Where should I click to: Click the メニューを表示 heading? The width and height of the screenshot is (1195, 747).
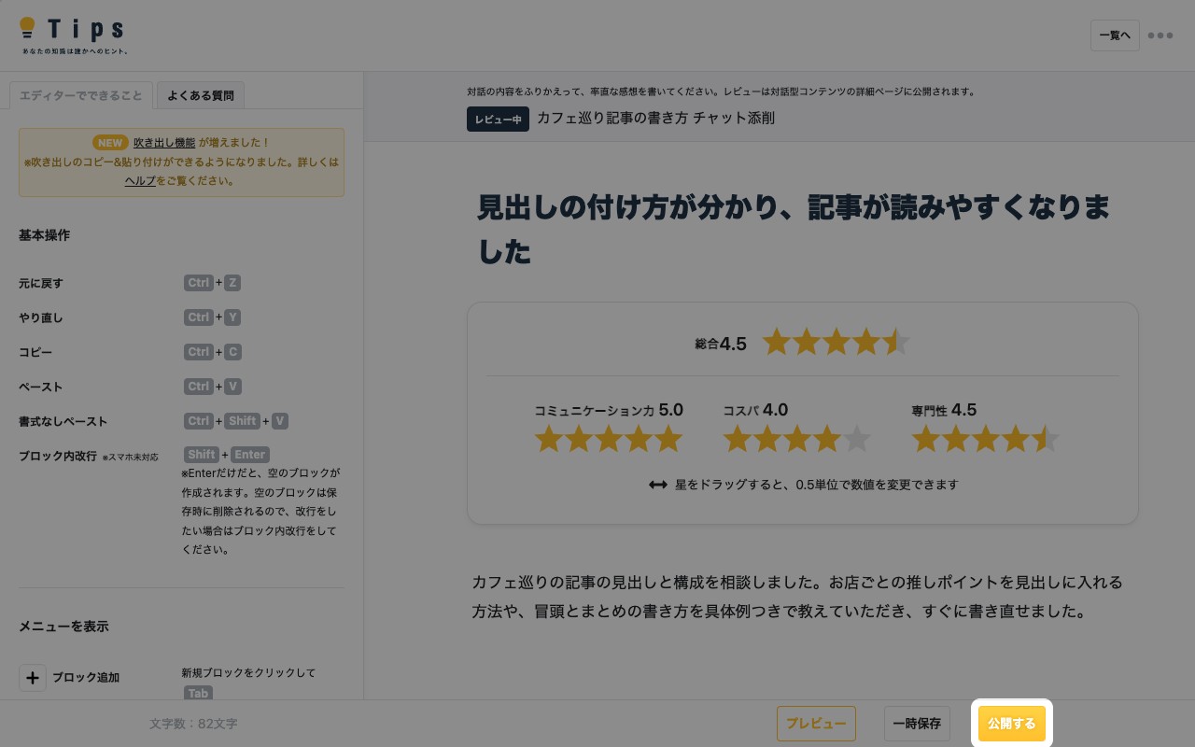[x=63, y=627]
